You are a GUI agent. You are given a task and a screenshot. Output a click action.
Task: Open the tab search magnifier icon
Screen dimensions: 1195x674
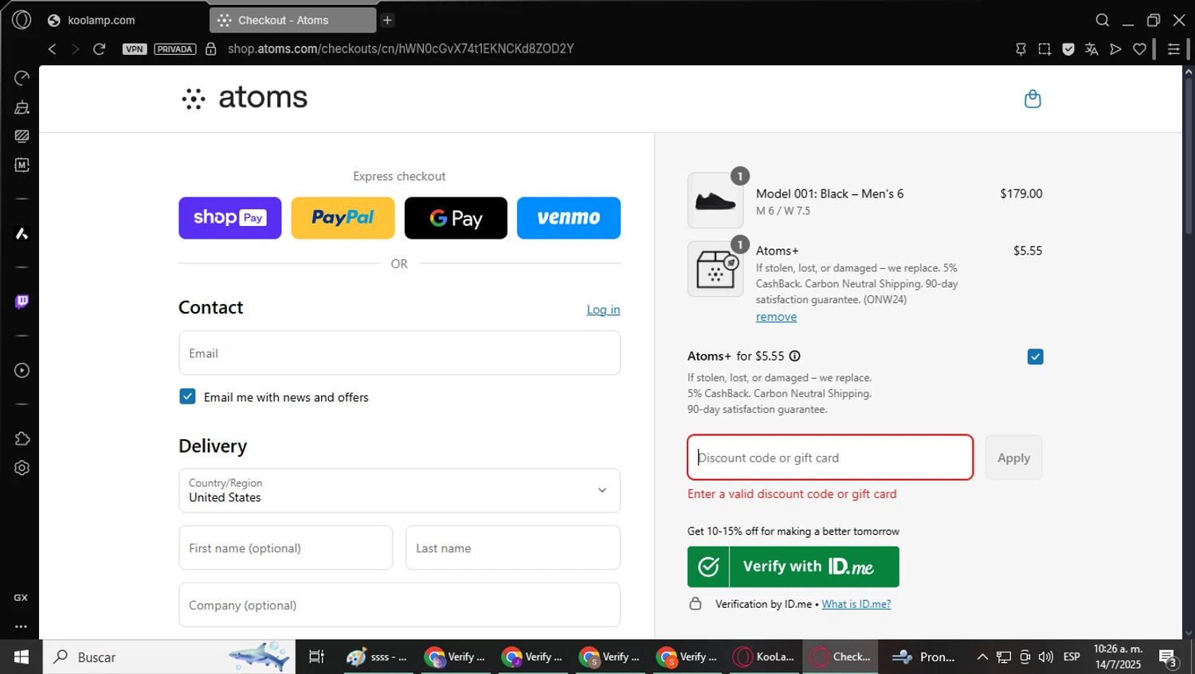click(x=1102, y=20)
